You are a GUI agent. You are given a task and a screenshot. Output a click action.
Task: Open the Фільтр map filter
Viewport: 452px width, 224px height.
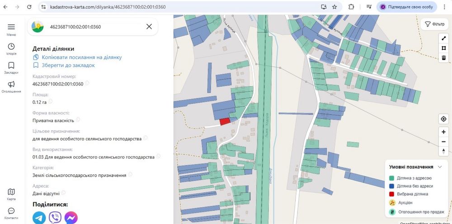[434, 24]
